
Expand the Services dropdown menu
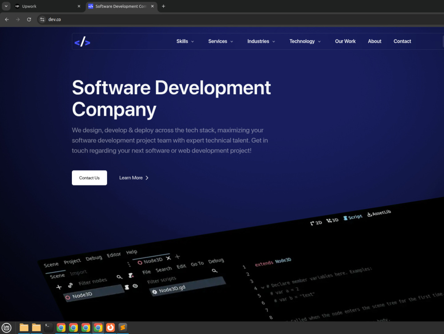tap(221, 41)
